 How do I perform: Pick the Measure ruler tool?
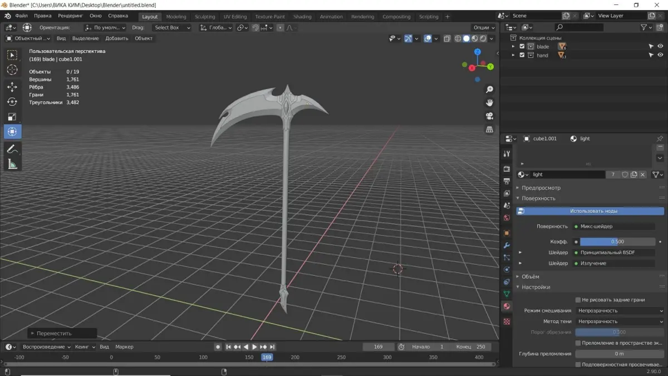[x=12, y=164]
